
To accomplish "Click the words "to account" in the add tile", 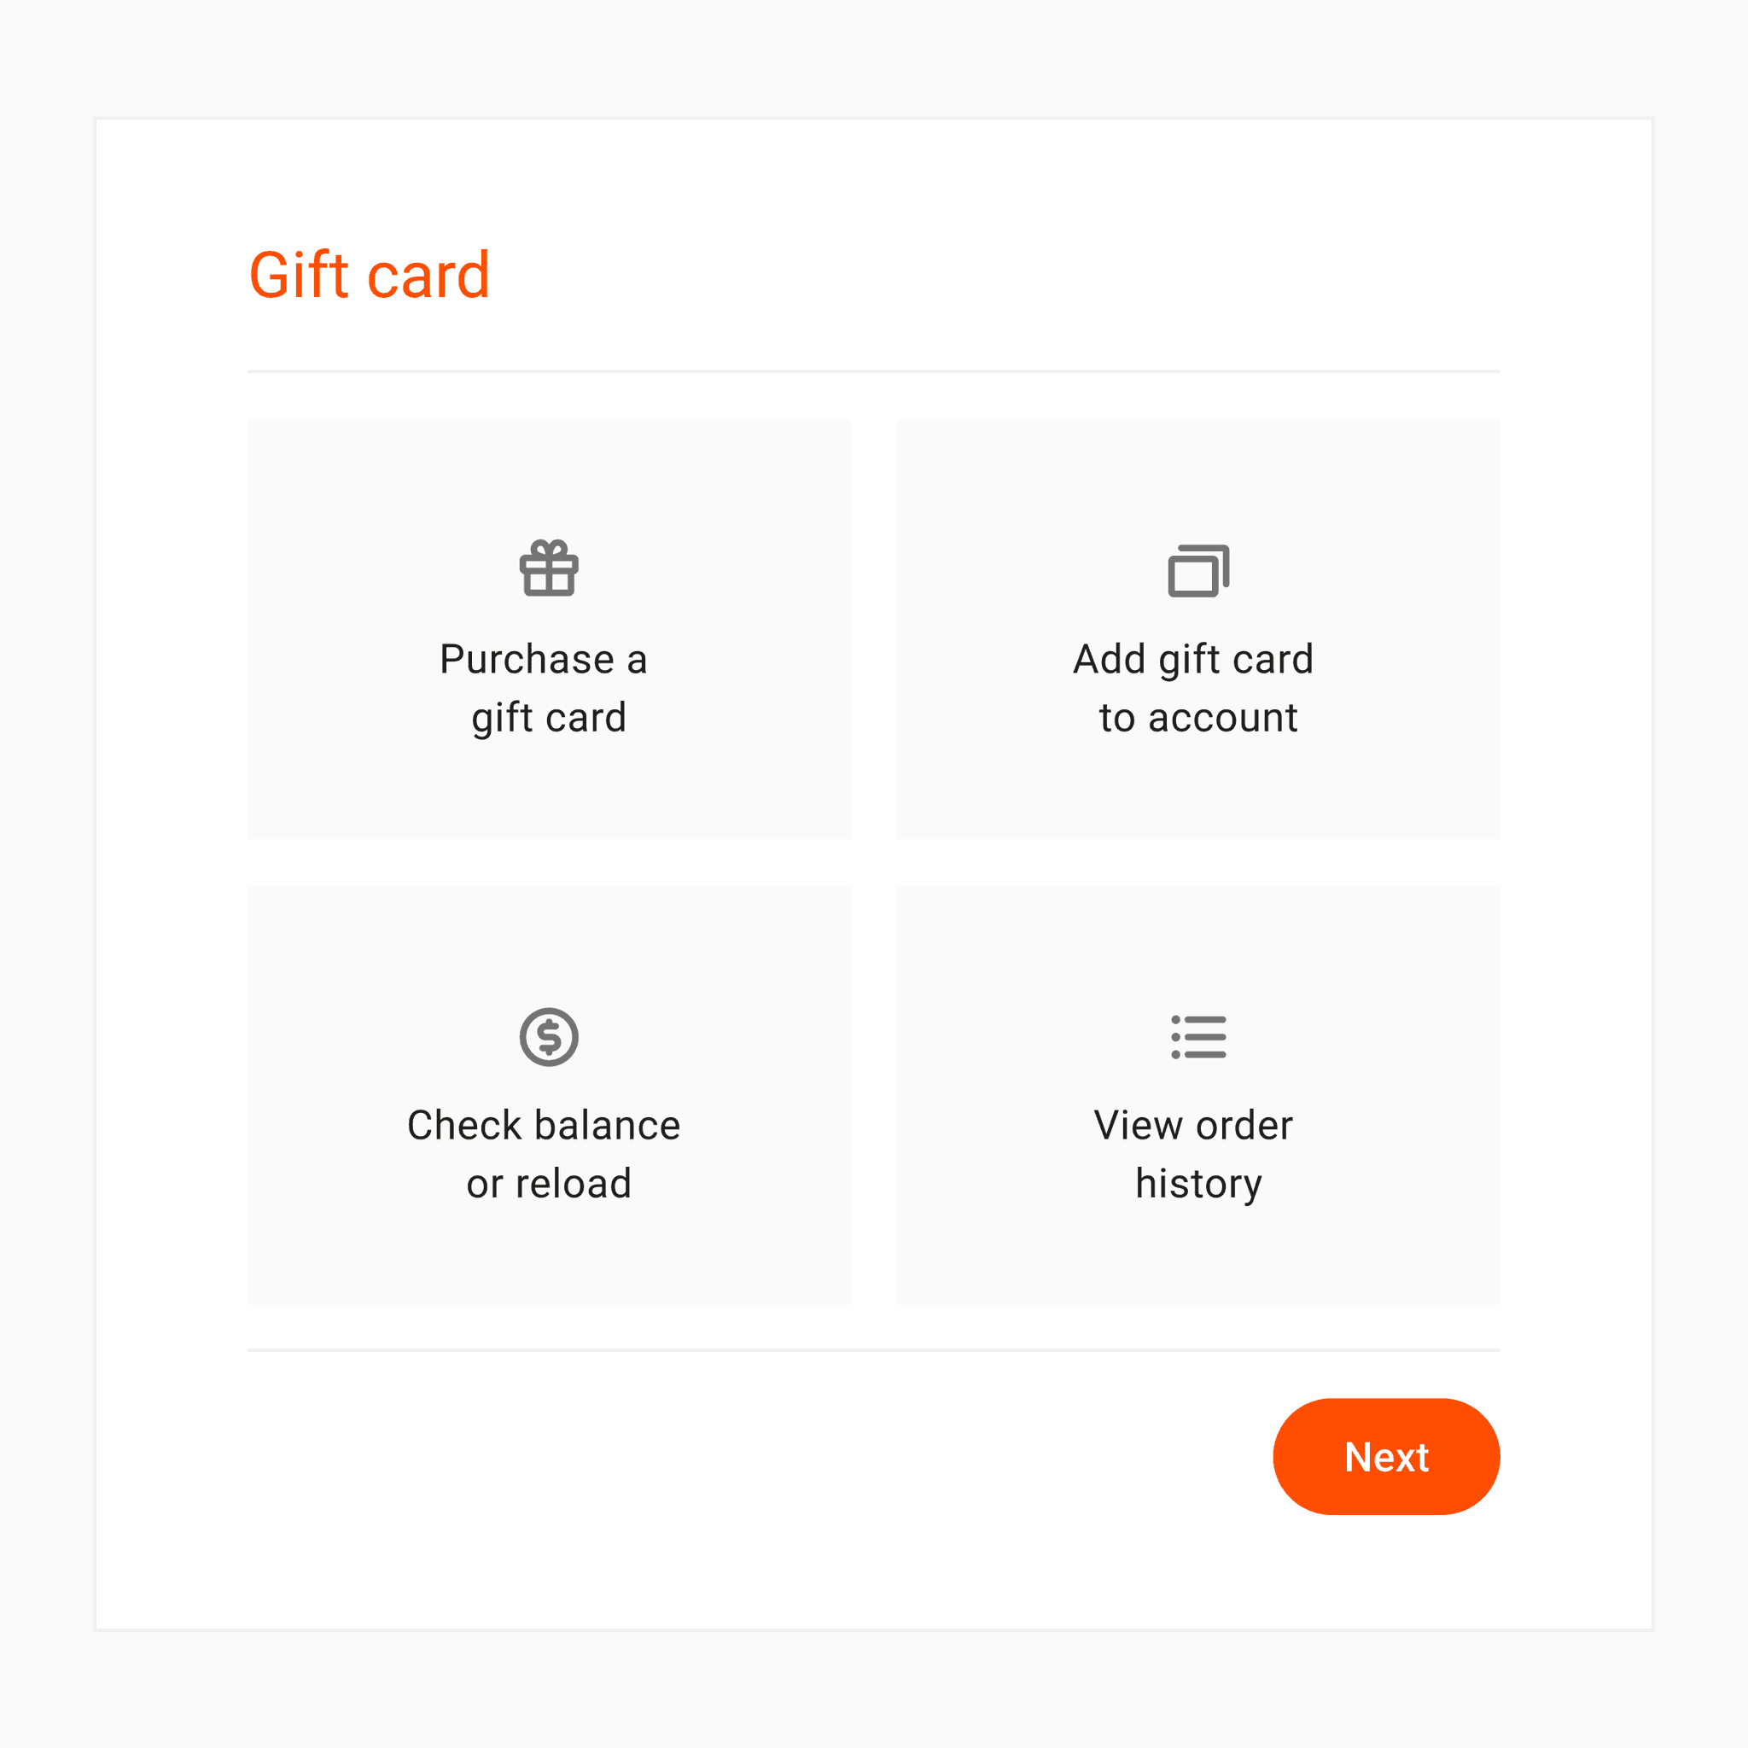I will pos(1199,719).
